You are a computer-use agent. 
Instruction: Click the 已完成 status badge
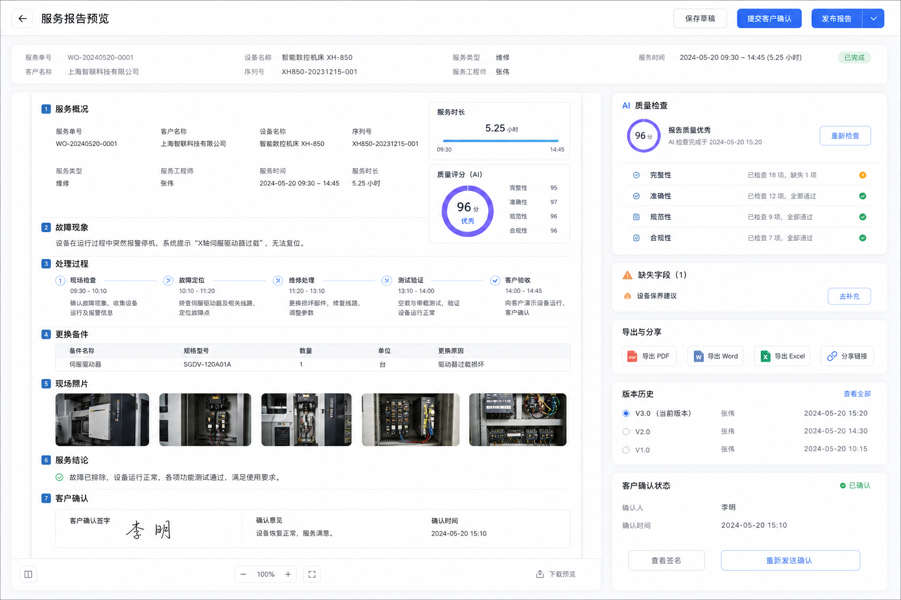854,57
